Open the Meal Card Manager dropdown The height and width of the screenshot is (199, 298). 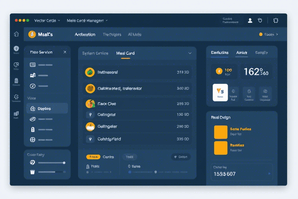(x=87, y=20)
